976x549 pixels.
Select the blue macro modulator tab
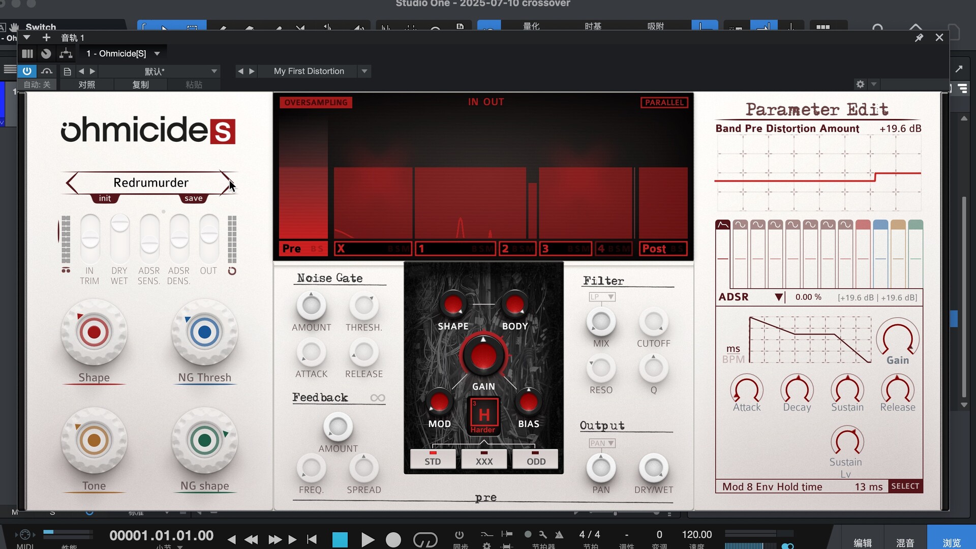coord(880,225)
